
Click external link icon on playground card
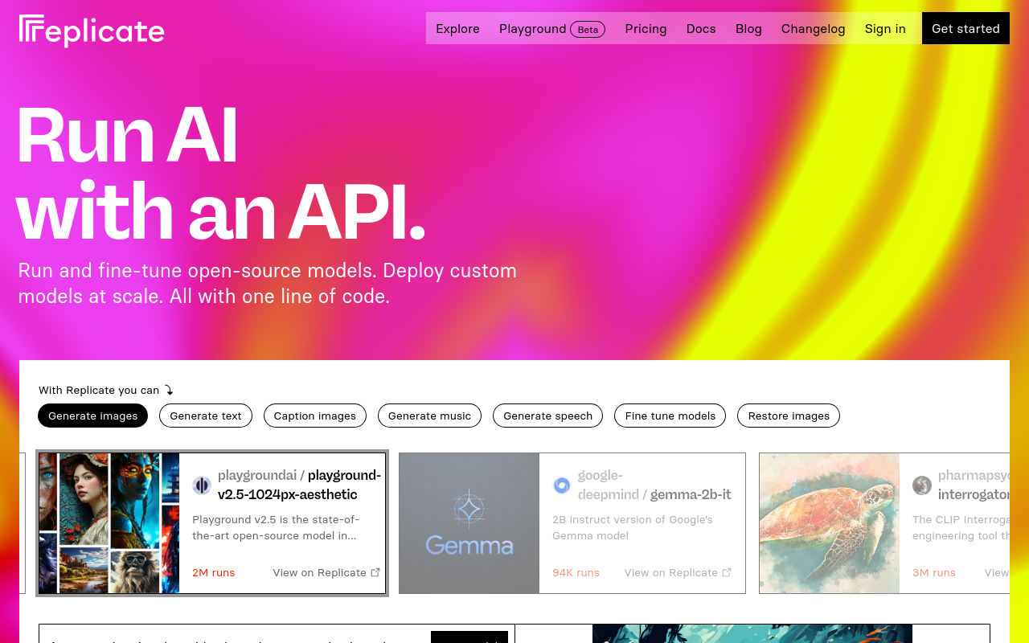click(375, 572)
